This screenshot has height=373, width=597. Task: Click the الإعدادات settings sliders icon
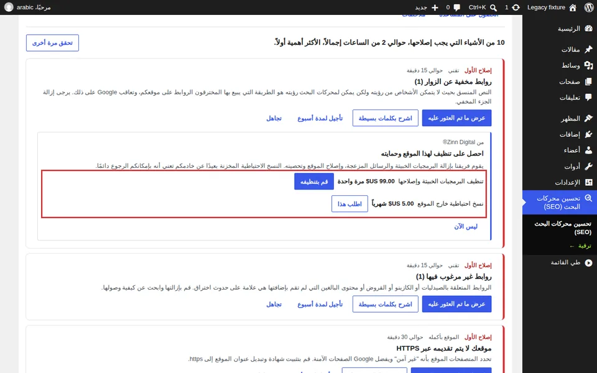click(589, 182)
